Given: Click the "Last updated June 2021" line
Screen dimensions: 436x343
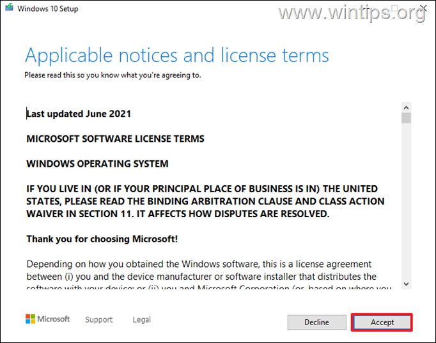Looking at the screenshot, I should [79, 114].
